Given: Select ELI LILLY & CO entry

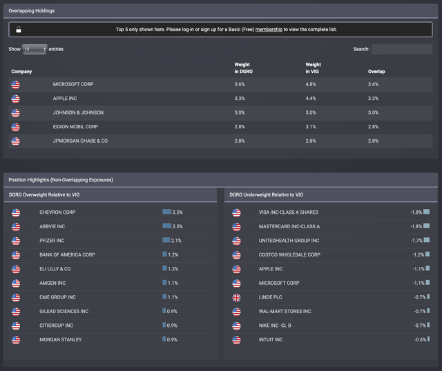Looking at the screenshot, I should [55, 269].
